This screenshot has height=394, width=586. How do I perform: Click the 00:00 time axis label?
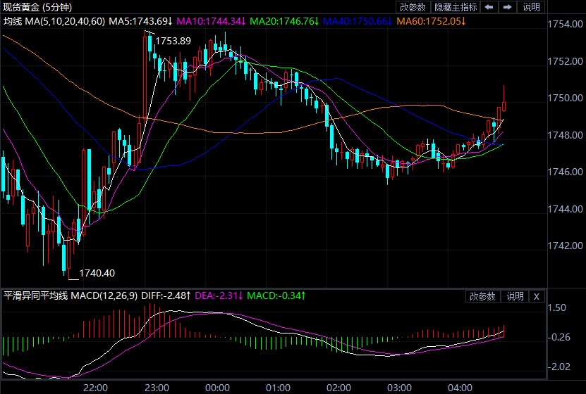tap(217, 388)
